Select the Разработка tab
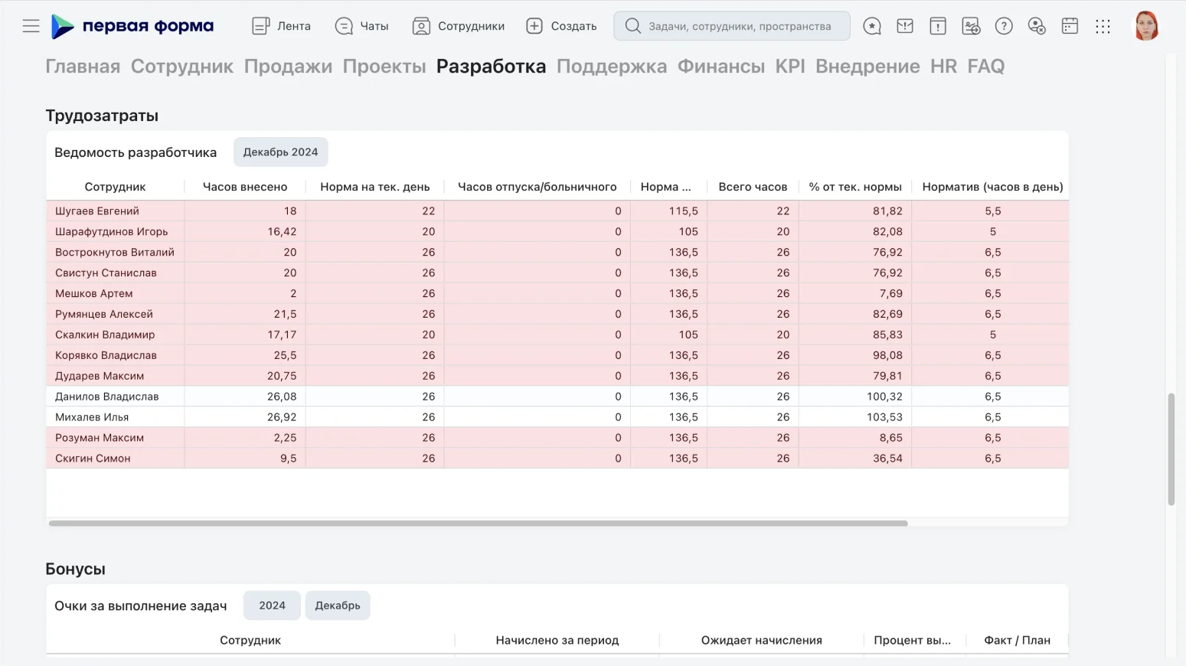 pos(492,67)
